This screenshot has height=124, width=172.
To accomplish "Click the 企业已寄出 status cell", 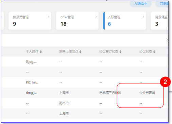I will pyautogui.click(x=147, y=93).
